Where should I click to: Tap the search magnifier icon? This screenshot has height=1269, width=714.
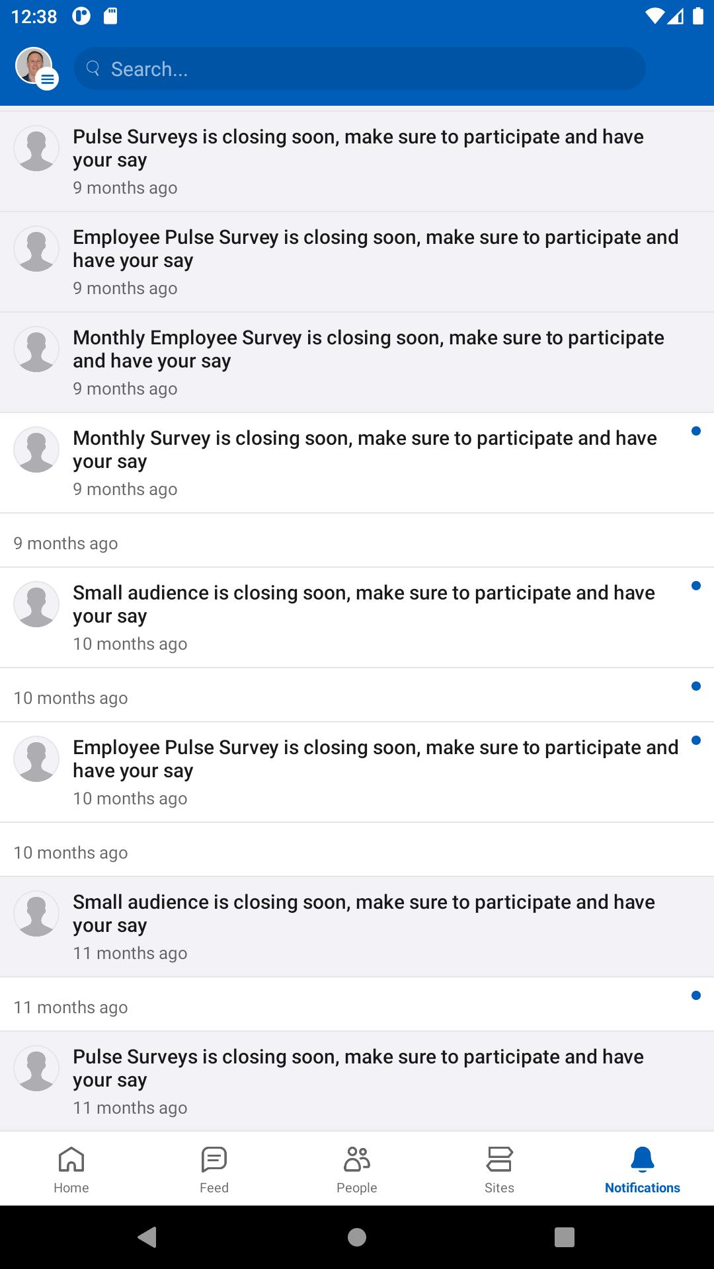point(93,68)
